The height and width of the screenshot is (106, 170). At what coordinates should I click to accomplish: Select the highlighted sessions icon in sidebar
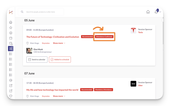(11, 49)
